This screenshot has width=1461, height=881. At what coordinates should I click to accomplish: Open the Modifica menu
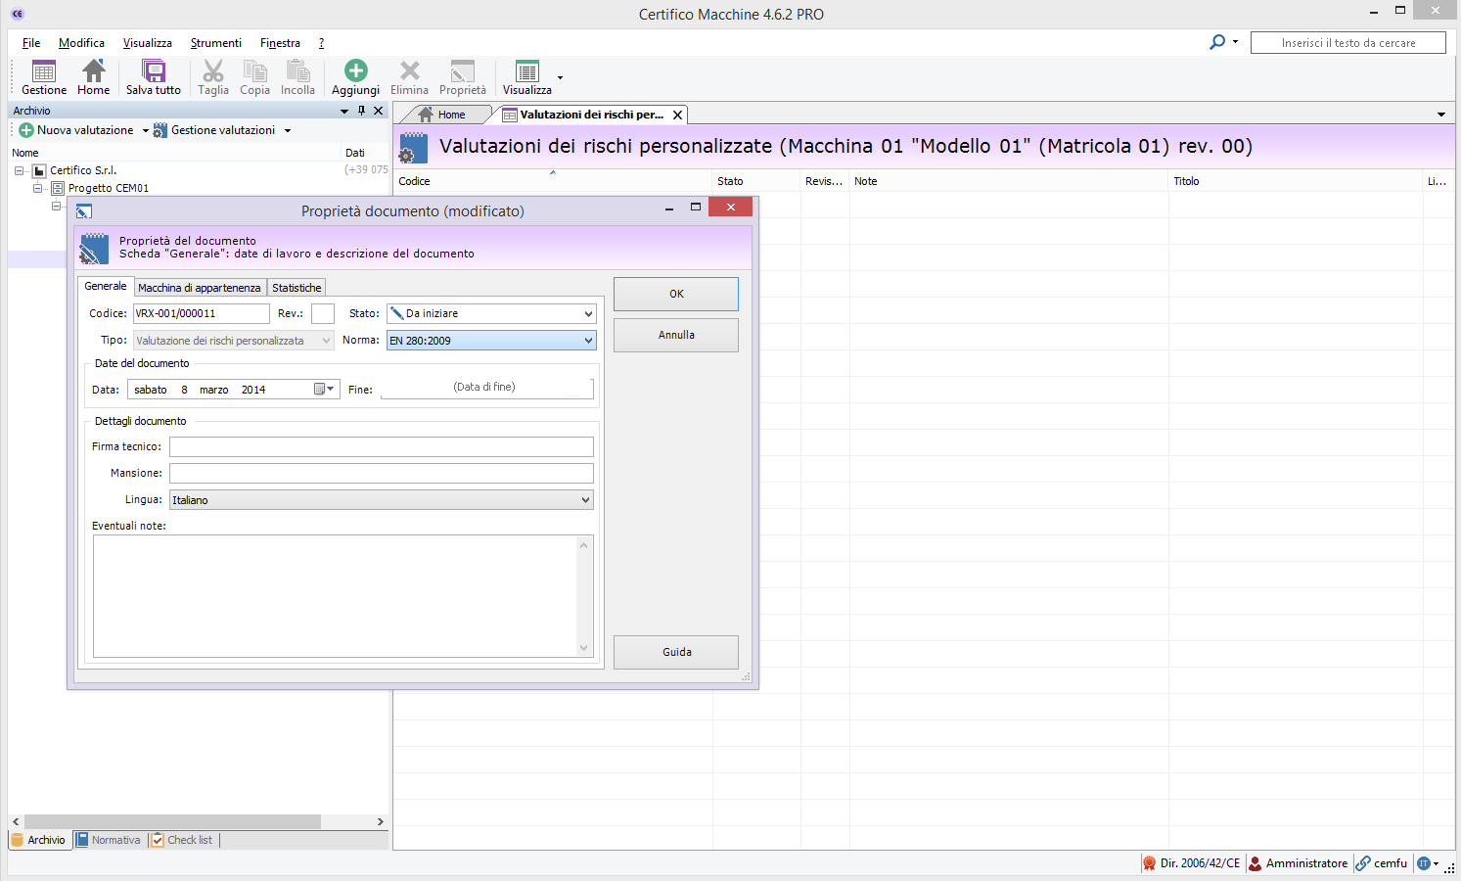pos(81,43)
